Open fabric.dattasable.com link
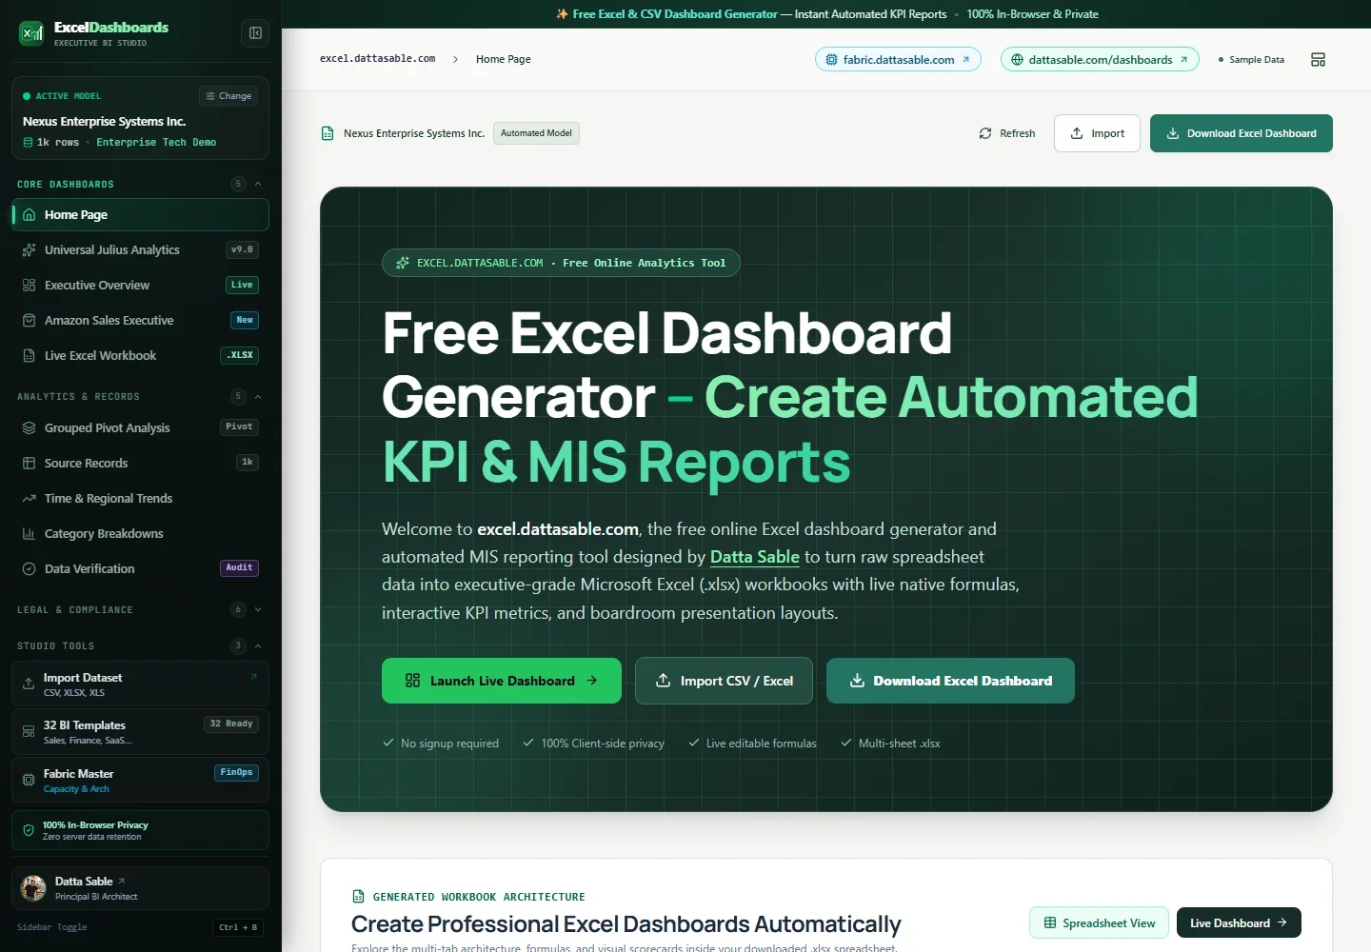Image resolution: width=1371 pixels, height=952 pixels. (898, 59)
